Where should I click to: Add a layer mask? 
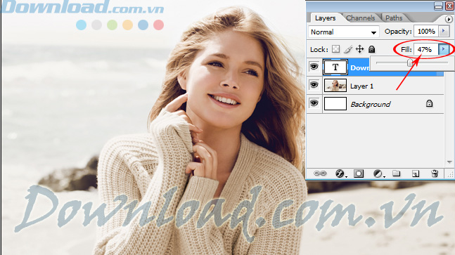coord(359,174)
